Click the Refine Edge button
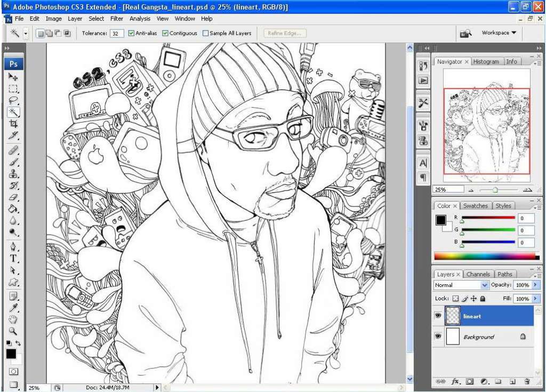Image resolution: width=546 pixels, height=392 pixels. [285, 33]
